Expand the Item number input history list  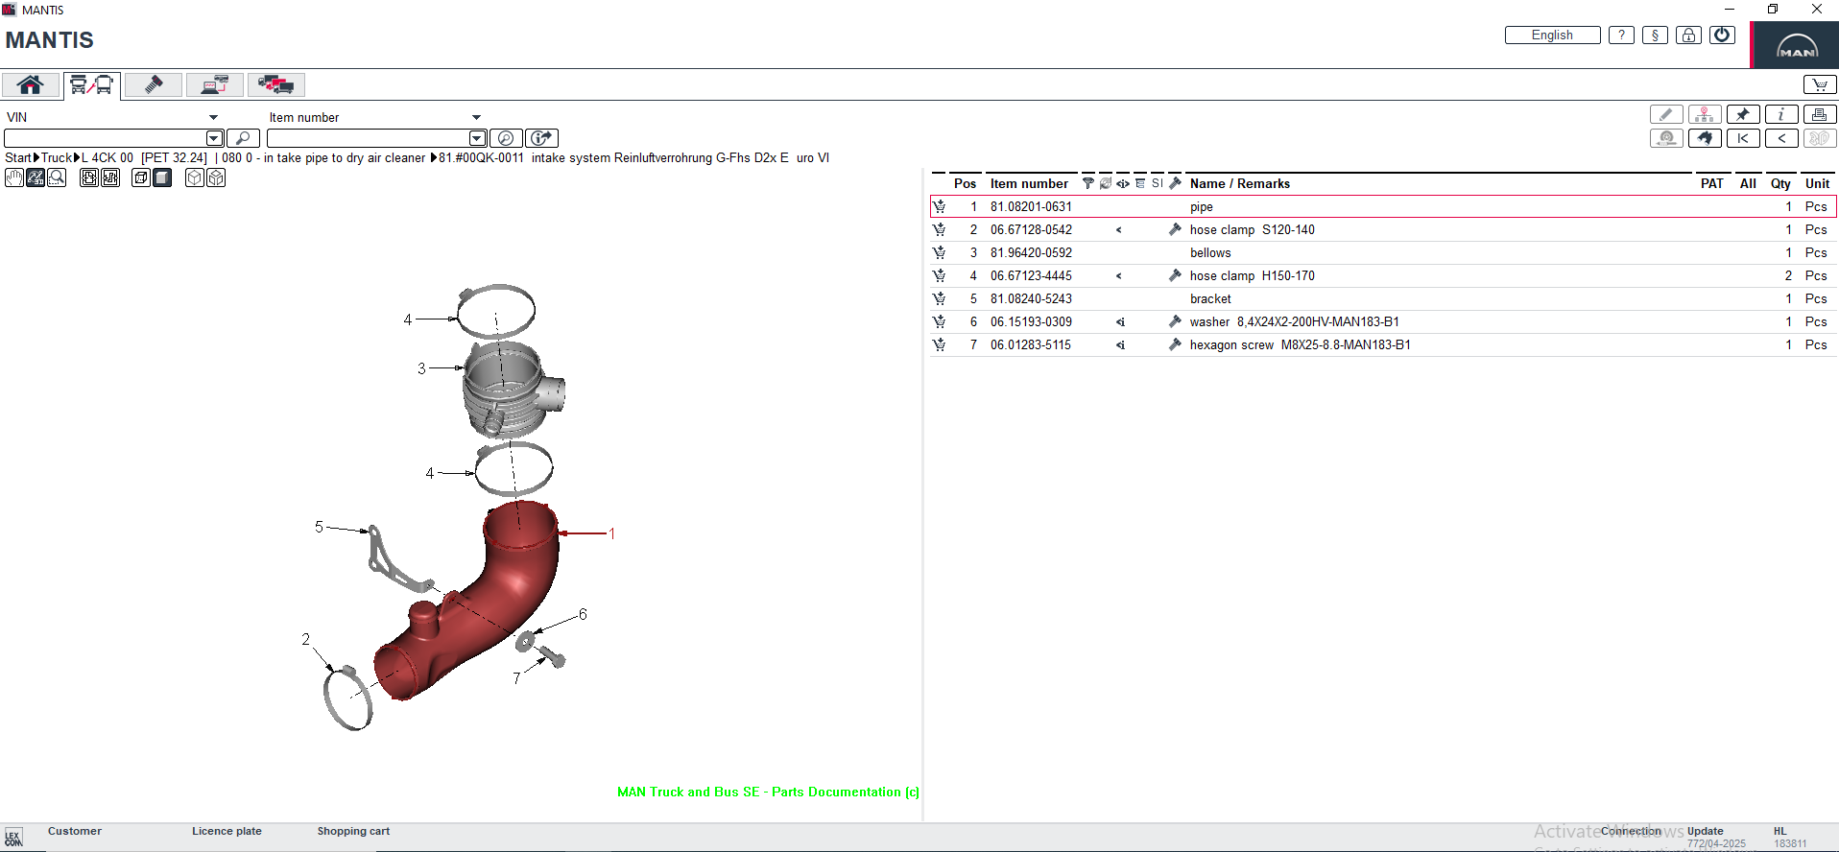pos(477,138)
